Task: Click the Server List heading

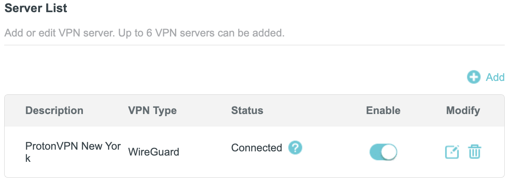Action: click(36, 8)
